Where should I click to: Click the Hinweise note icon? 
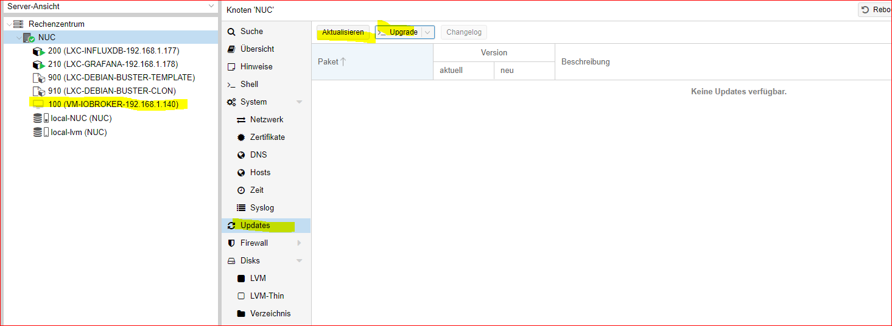[x=231, y=67]
